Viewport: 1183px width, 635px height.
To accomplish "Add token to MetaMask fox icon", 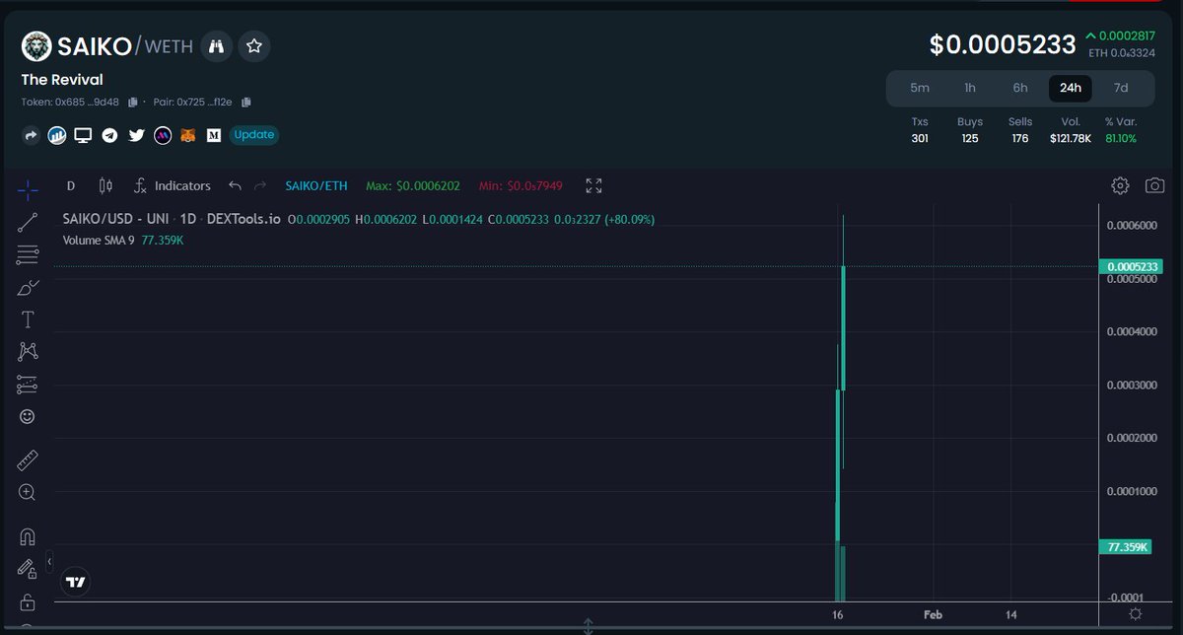I will coord(187,135).
